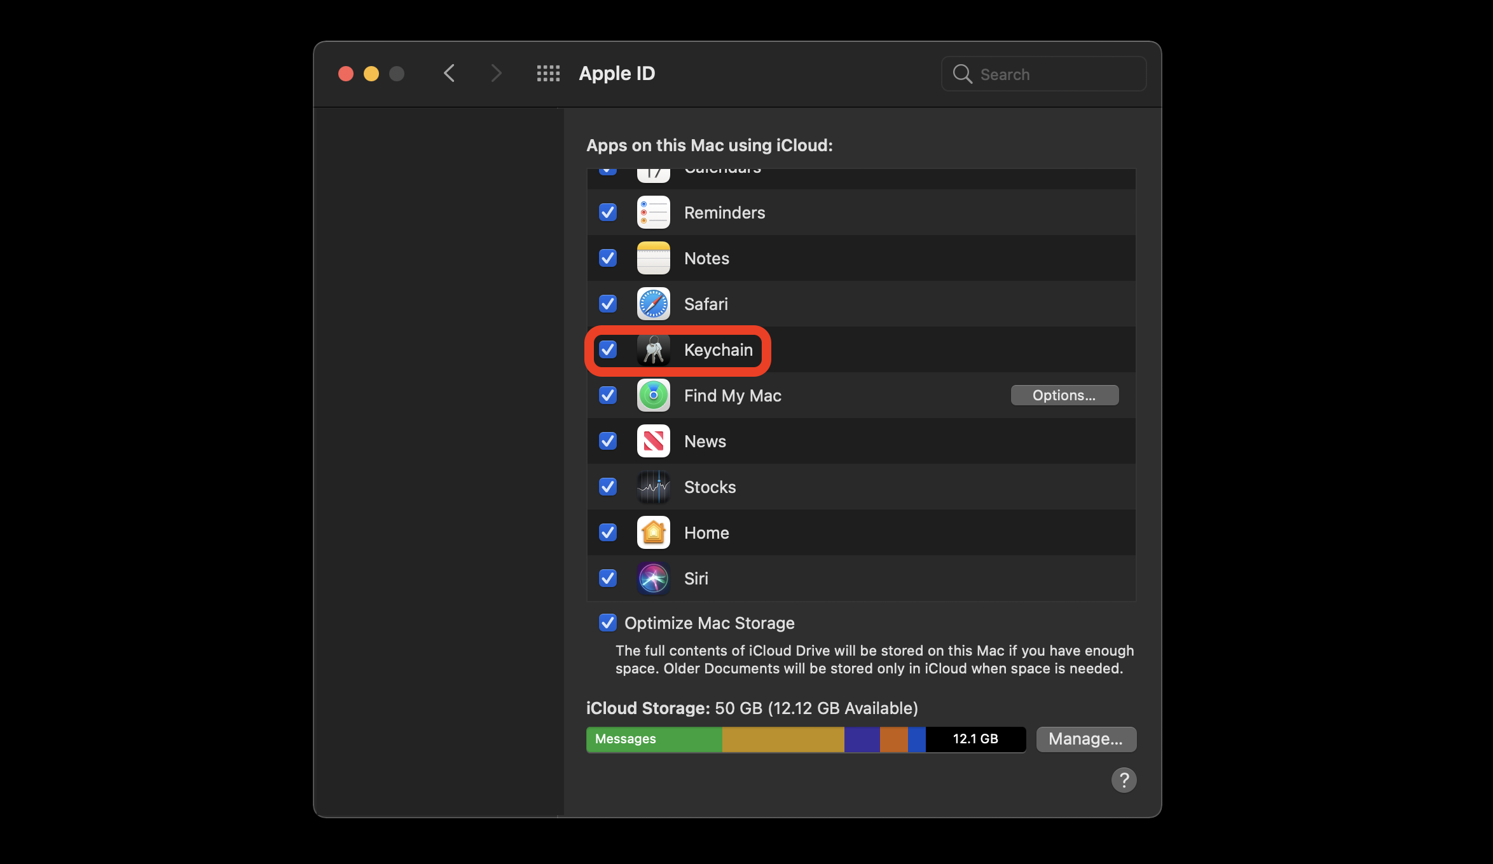Click the News app icon
This screenshot has width=1493, height=864.
coord(652,440)
